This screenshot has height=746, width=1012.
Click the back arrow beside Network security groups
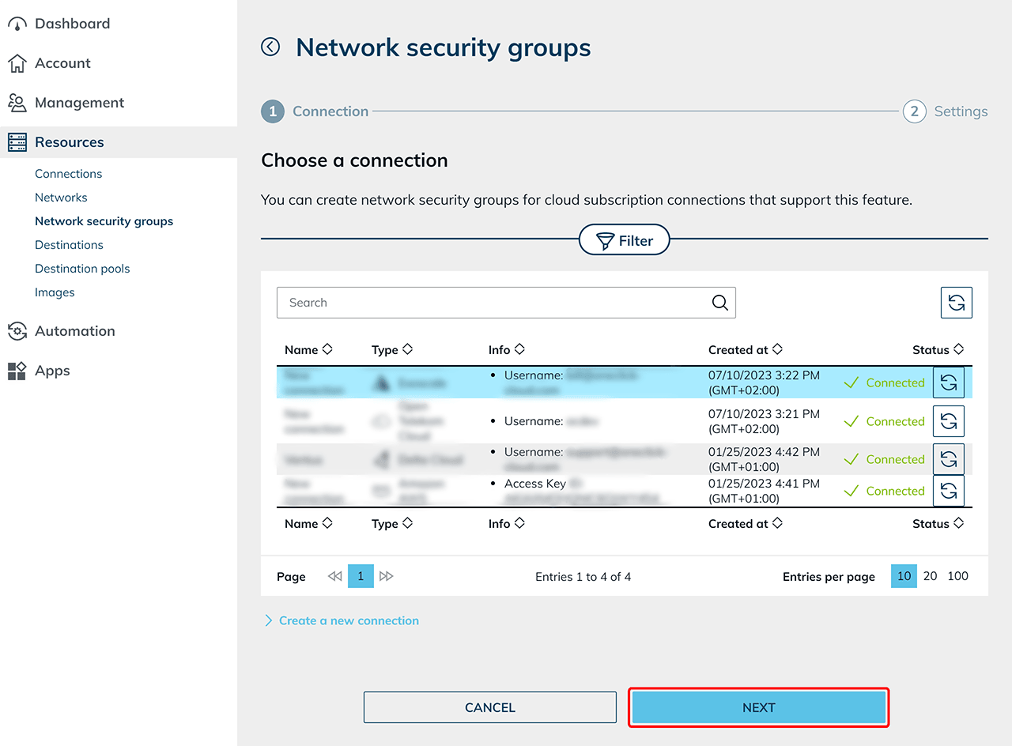[x=270, y=47]
